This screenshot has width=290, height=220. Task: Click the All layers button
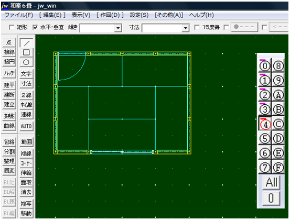(x=271, y=182)
